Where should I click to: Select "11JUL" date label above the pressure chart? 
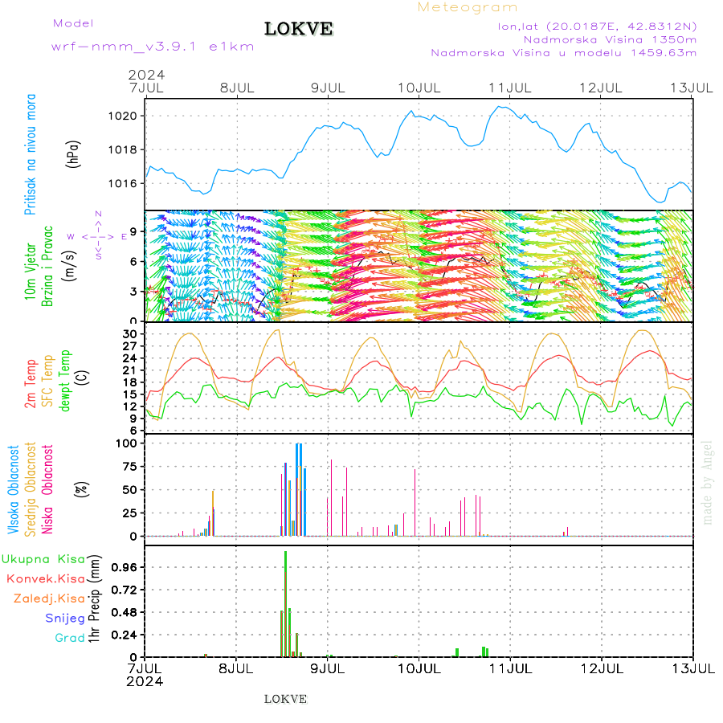(510, 88)
